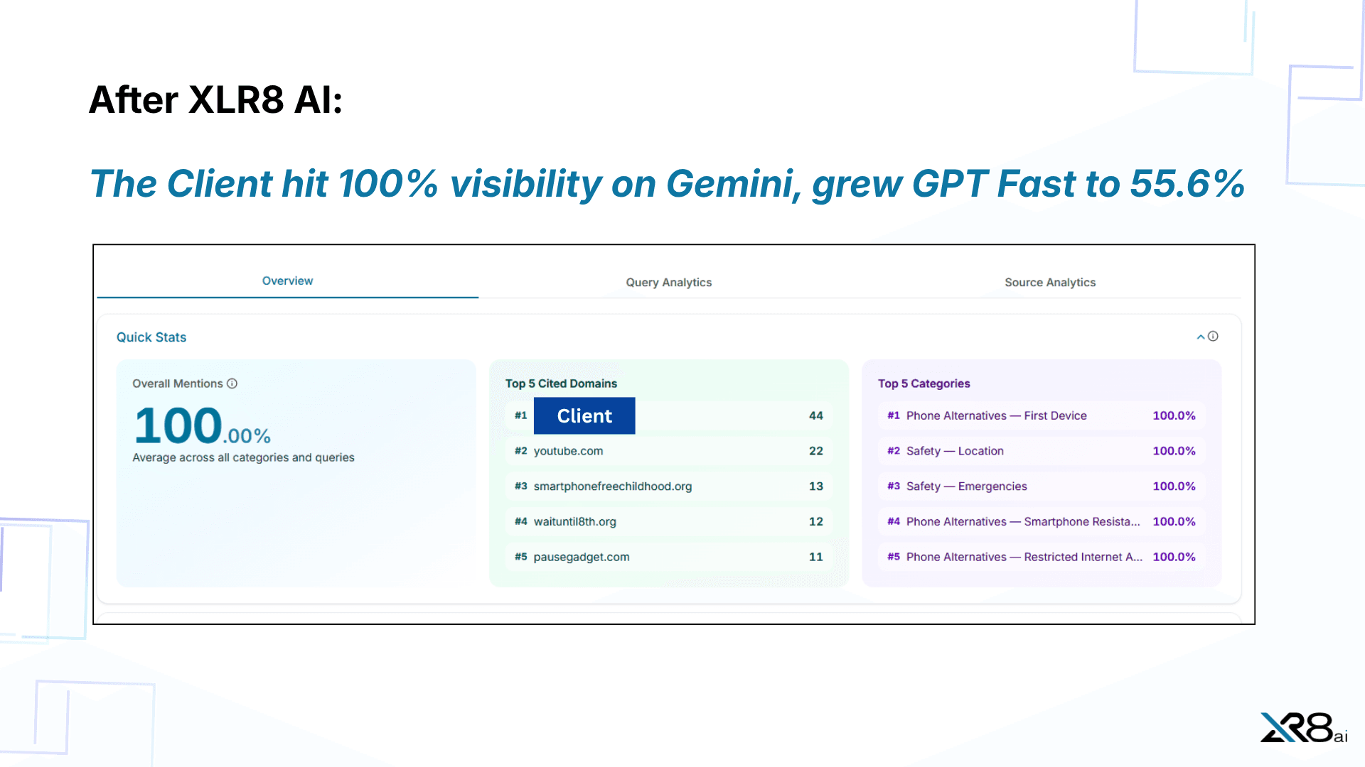Click the citation count 44
This screenshot has width=1365, height=767.
[815, 415]
